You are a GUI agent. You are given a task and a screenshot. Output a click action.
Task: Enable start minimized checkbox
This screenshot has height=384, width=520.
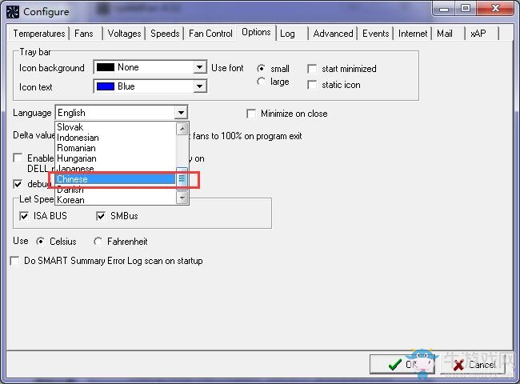(312, 69)
